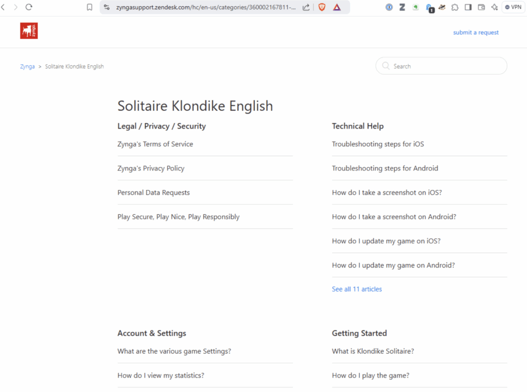Viewport: 527px width, 392px height.
Task: Open the extensions puzzle icon
Action: point(455,7)
